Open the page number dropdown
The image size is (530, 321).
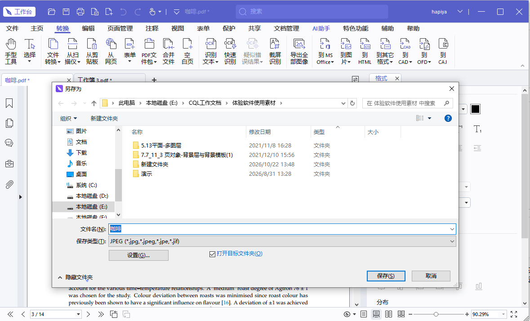coord(78,314)
